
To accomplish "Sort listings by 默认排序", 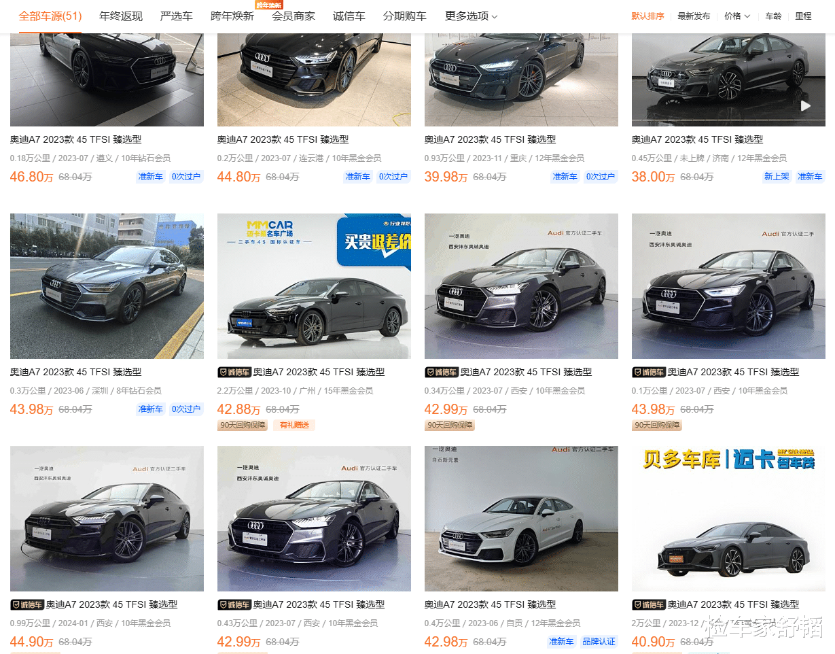I will [x=647, y=16].
